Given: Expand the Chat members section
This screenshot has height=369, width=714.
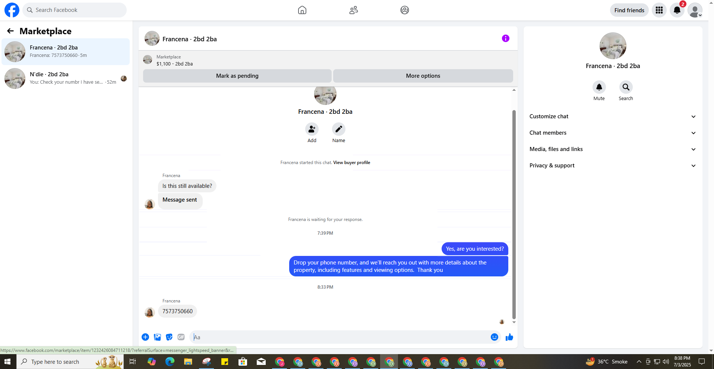Looking at the screenshot, I should click(x=613, y=133).
